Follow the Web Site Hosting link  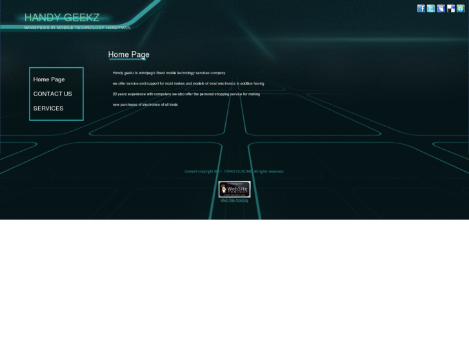(x=234, y=200)
